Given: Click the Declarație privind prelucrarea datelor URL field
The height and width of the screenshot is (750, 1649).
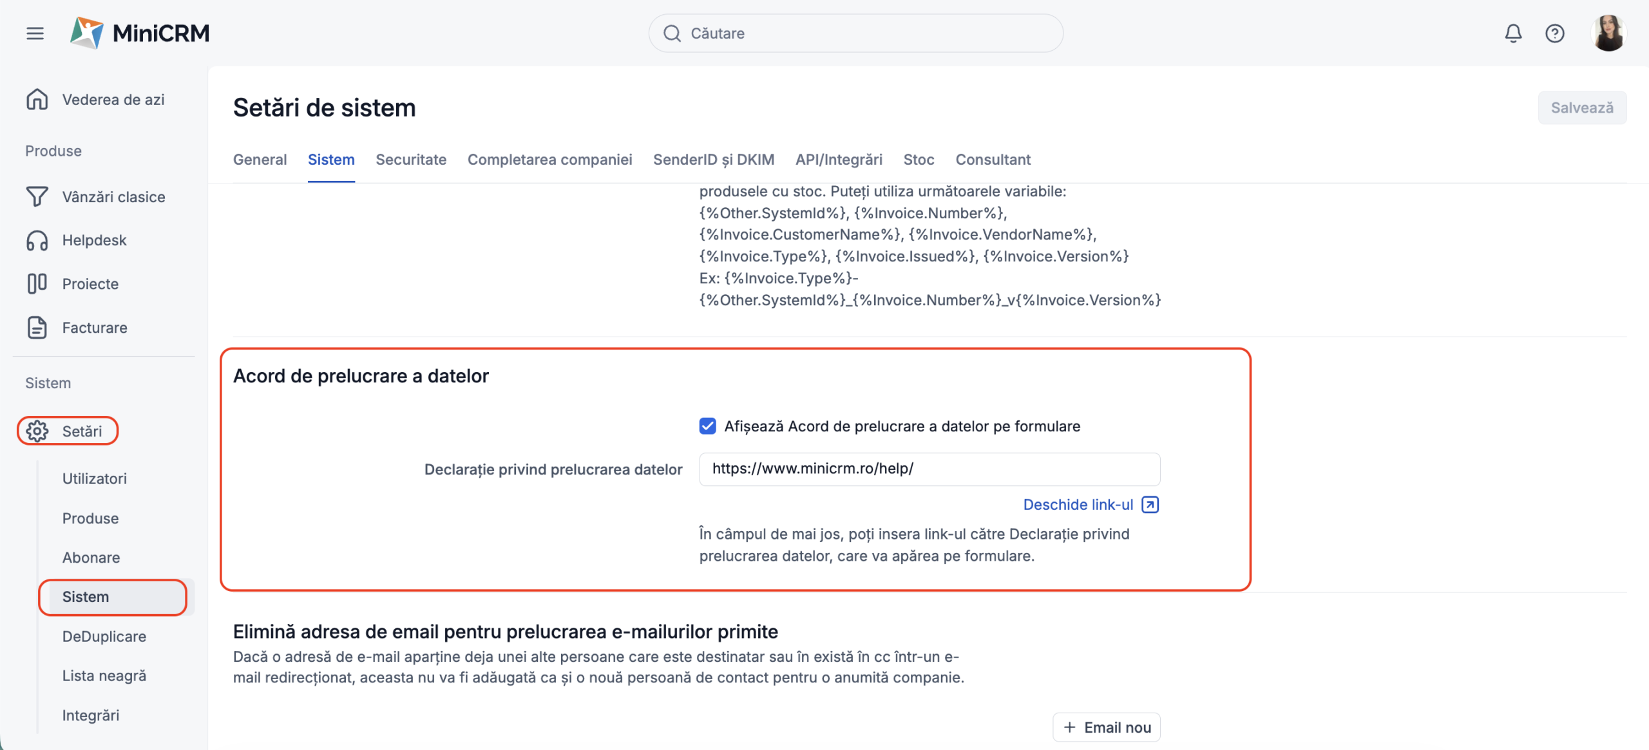Looking at the screenshot, I should tap(929, 469).
